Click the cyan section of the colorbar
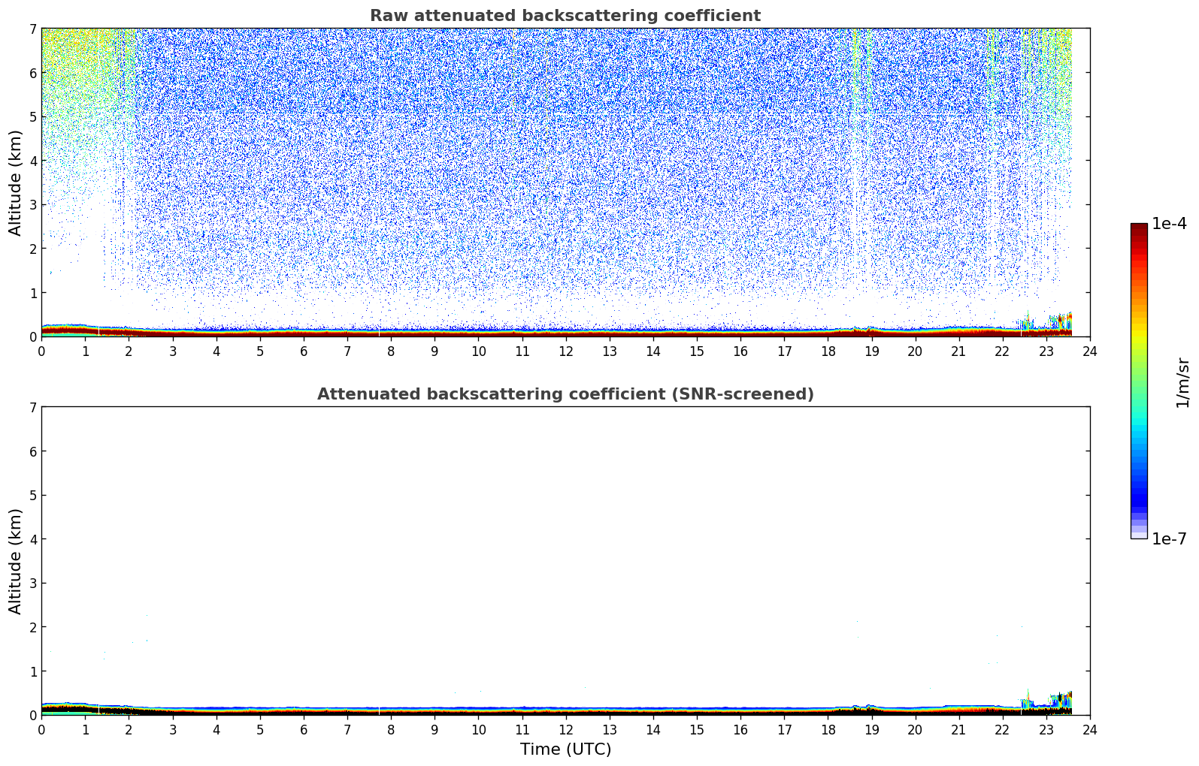Screen dimensions: 1199x766 [1138, 428]
